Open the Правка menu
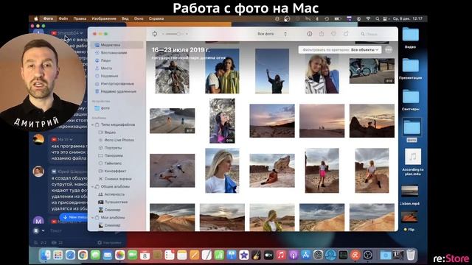 click(x=80, y=18)
